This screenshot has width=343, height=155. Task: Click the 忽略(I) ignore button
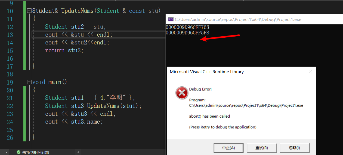point(295,148)
